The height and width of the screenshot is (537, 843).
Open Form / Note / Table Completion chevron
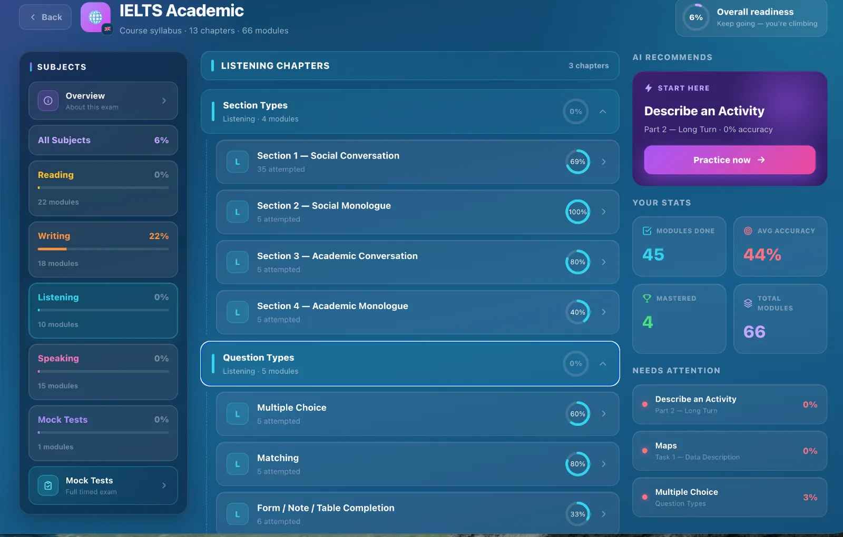pyautogui.click(x=604, y=514)
